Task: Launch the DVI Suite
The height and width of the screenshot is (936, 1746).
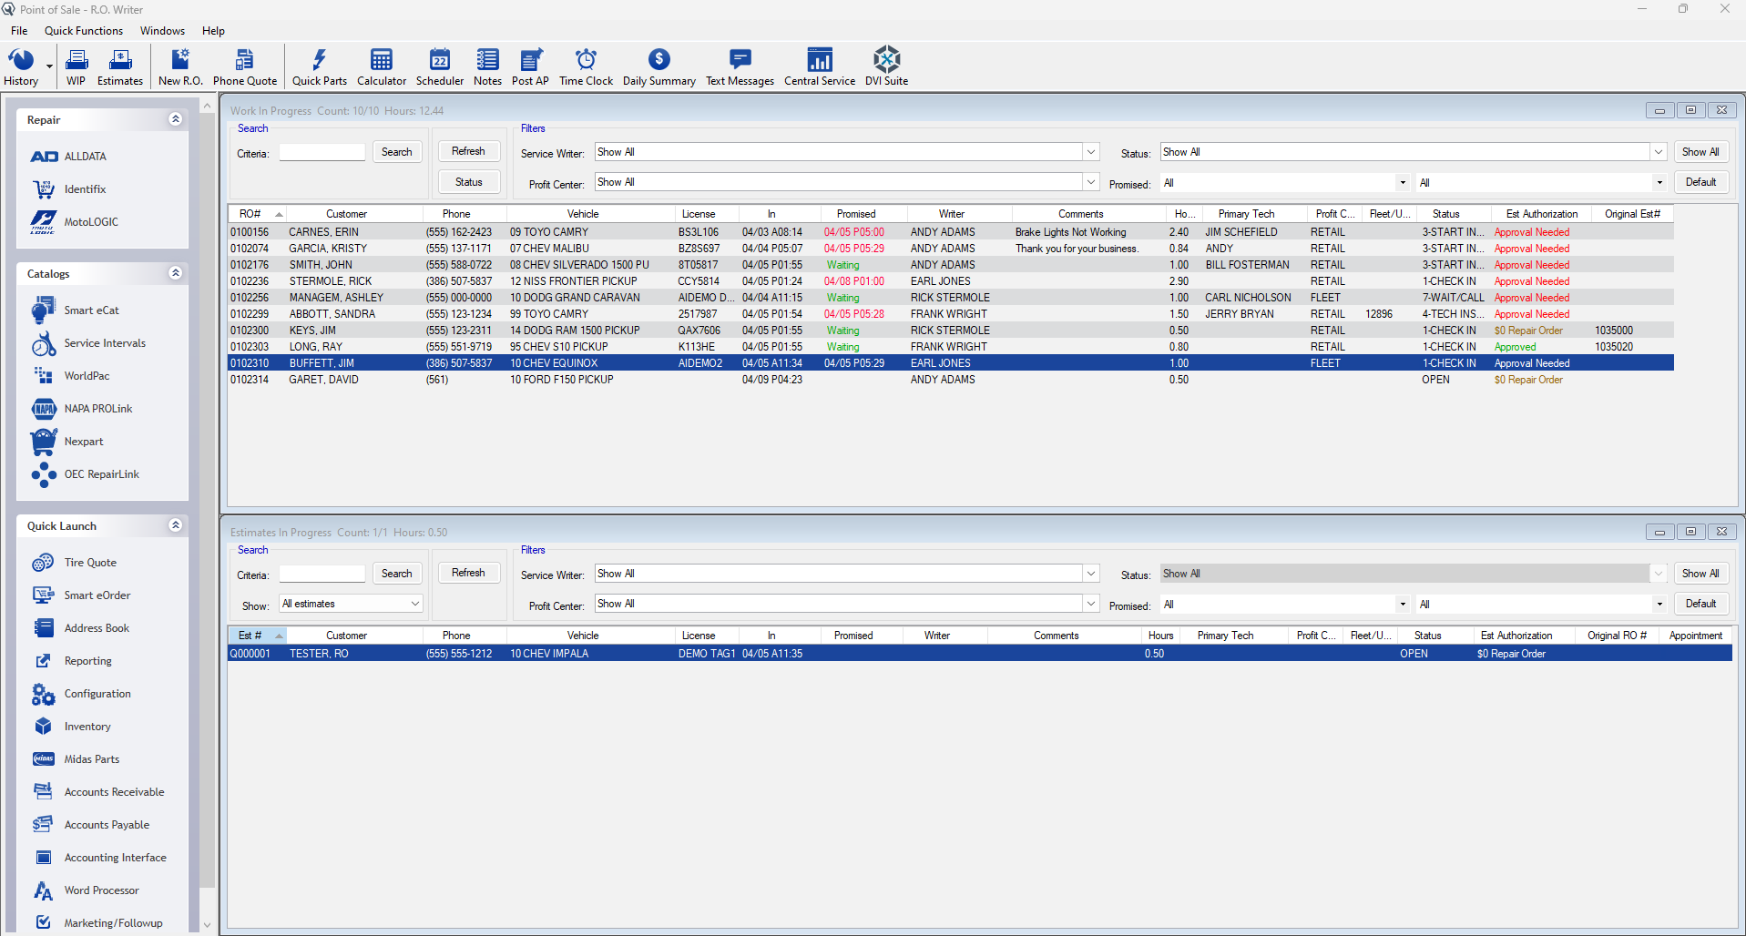Action: coord(885,66)
